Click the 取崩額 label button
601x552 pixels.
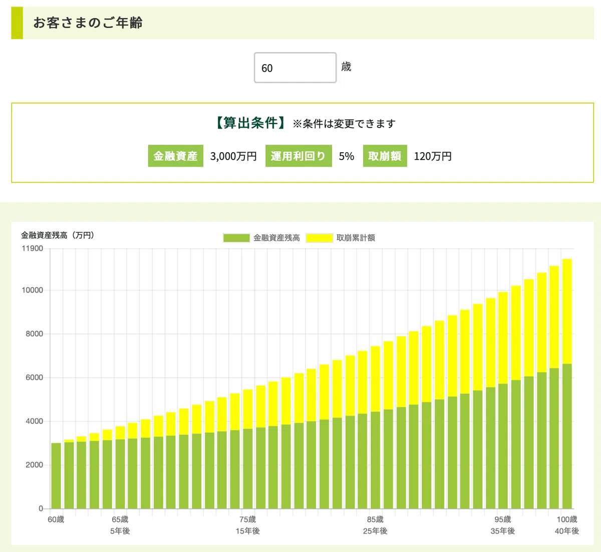tap(385, 156)
